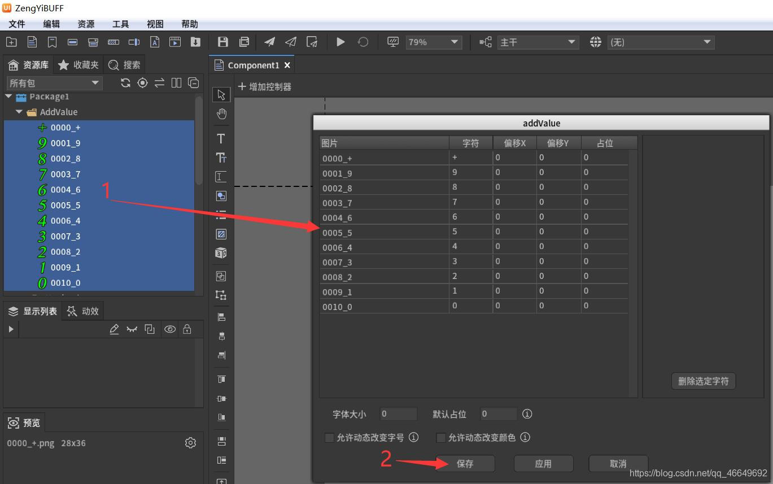This screenshot has width=773, height=484.
Task: Collapse the AddValue folder in tree
Action: point(19,112)
